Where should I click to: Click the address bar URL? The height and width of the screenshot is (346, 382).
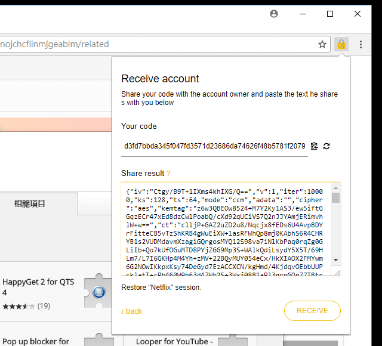[x=155, y=44]
